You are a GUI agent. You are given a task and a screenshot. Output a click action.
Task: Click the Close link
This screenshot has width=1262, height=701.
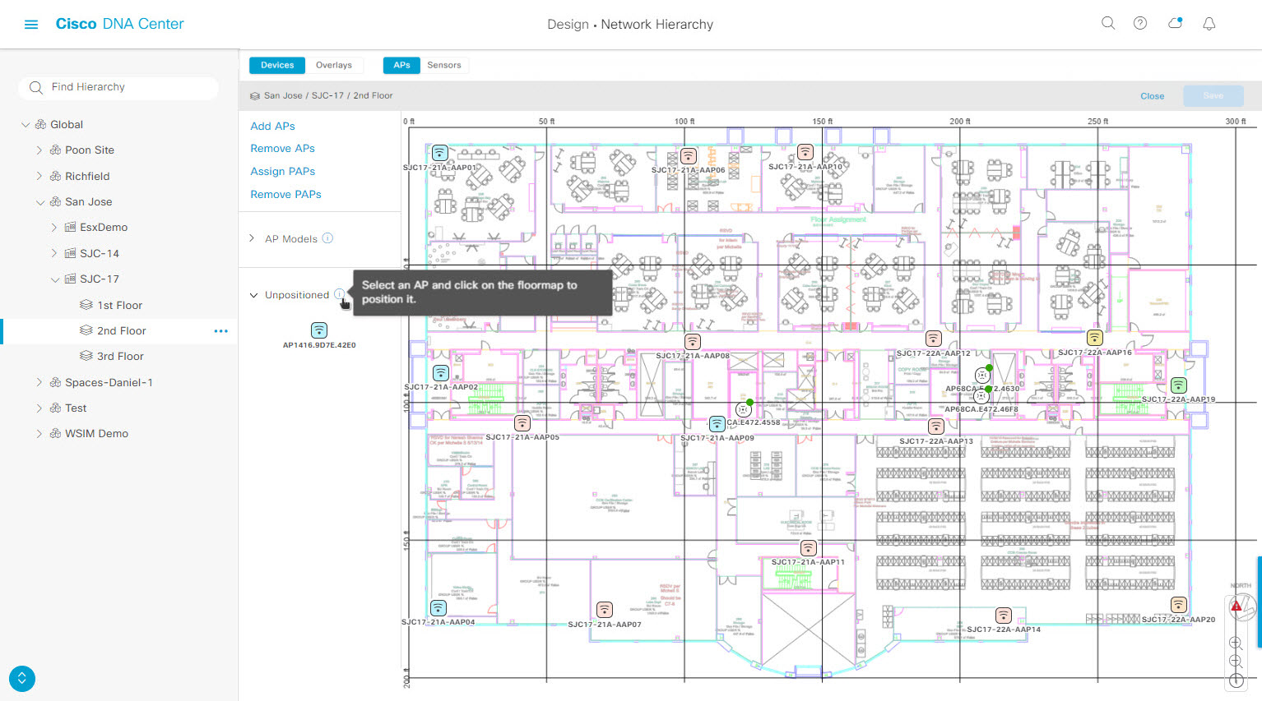point(1152,96)
